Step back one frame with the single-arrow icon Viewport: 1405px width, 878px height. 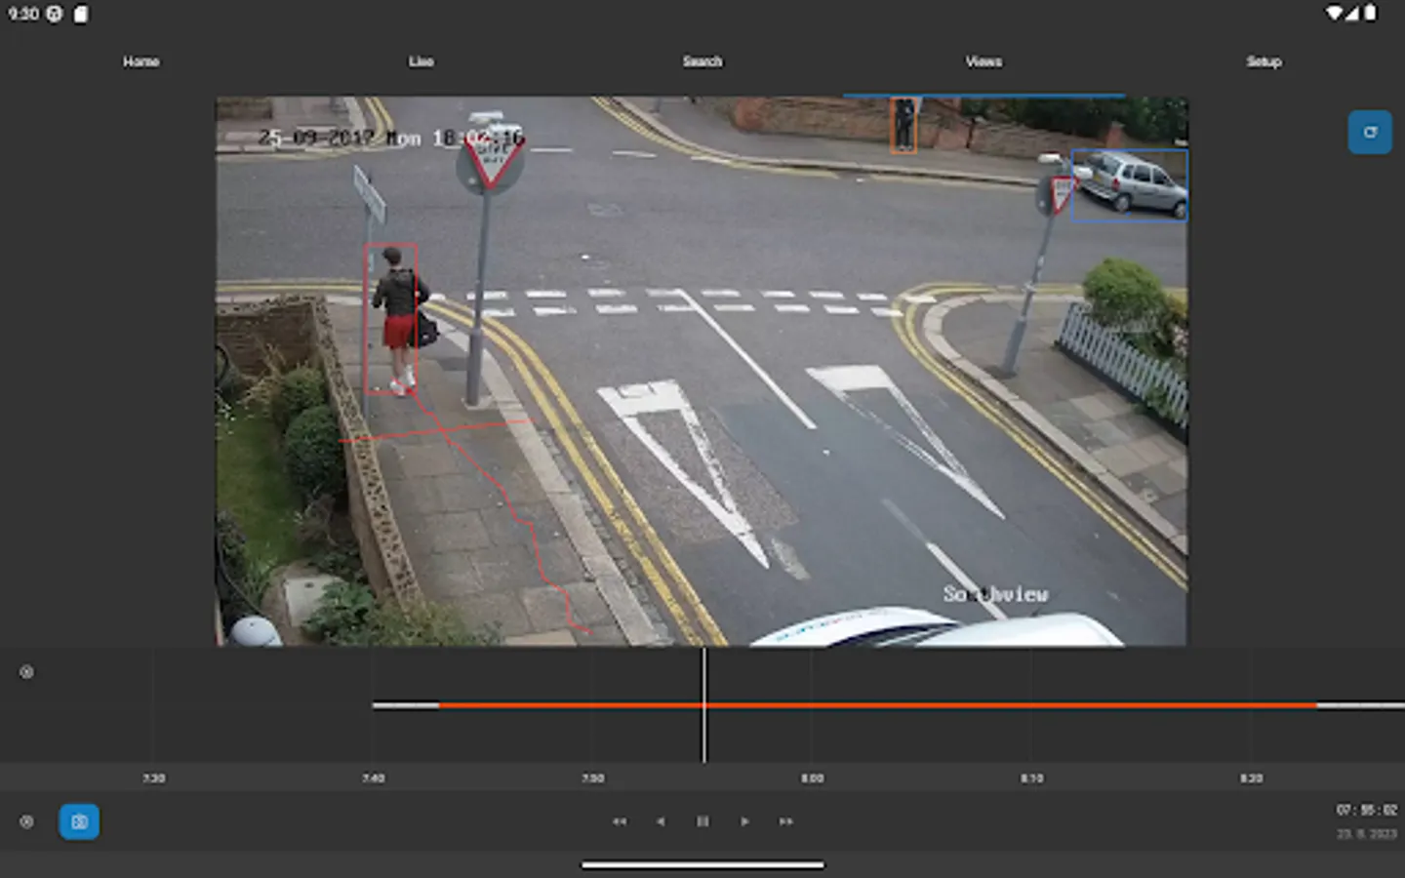pyautogui.click(x=662, y=821)
